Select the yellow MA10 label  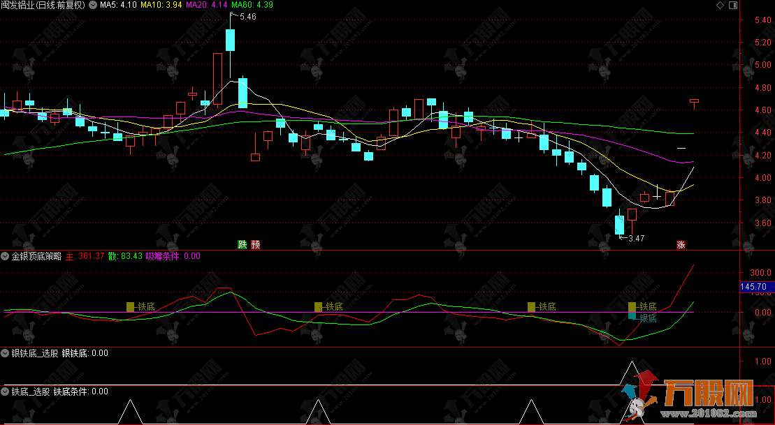coord(161,5)
